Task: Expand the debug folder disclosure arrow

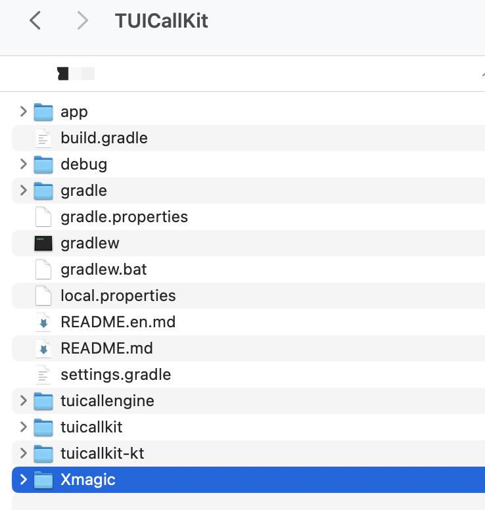Action: (23, 164)
